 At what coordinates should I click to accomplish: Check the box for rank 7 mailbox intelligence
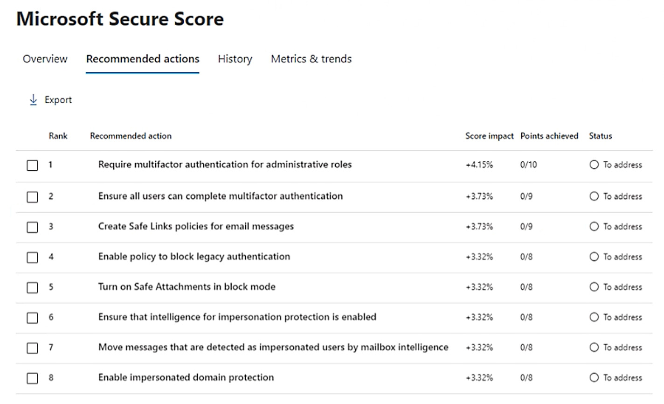coord(32,348)
